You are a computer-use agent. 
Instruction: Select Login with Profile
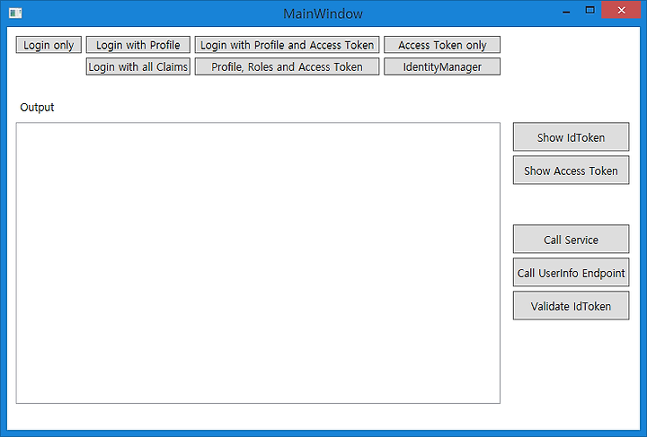click(x=137, y=45)
